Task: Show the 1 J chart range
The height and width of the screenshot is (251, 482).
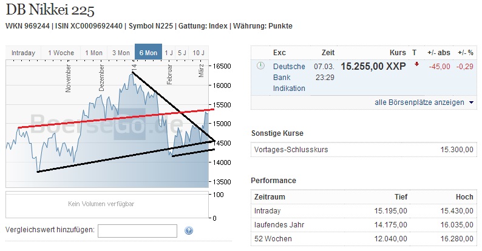Action: (169, 53)
